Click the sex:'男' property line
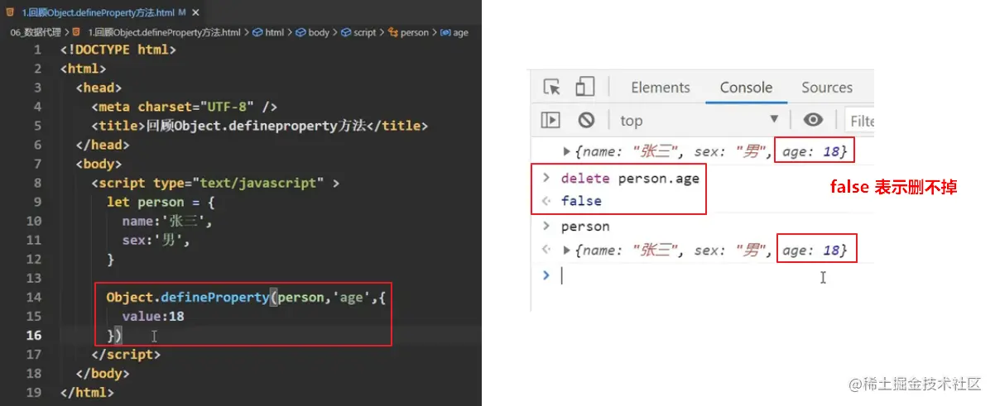 click(x=156, y=240)
